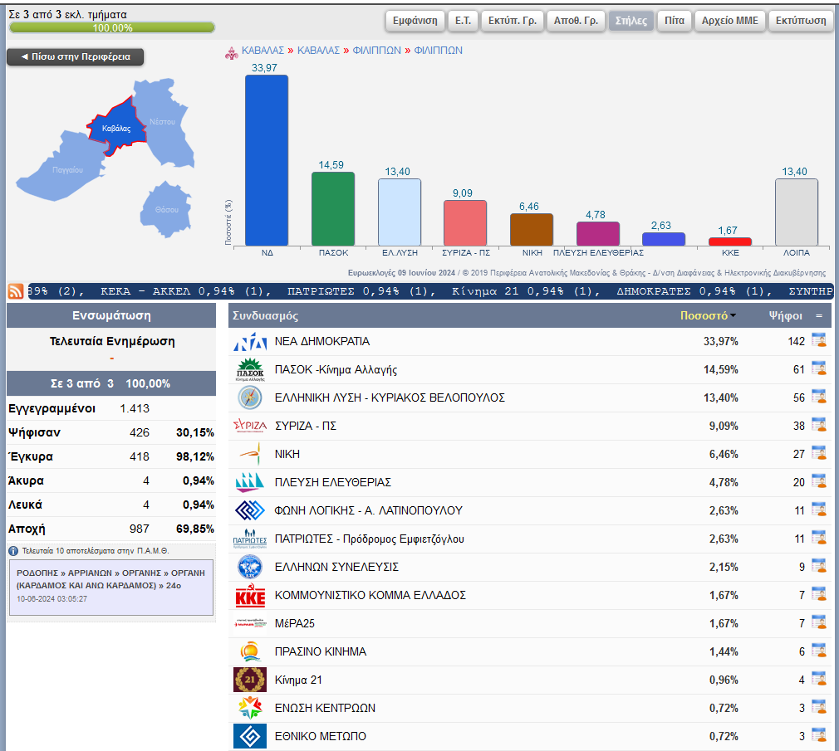Viewport: 839px width, 751px height.
Task: Toggle the Εμφάνιση display button
Action: click(414, 21)
